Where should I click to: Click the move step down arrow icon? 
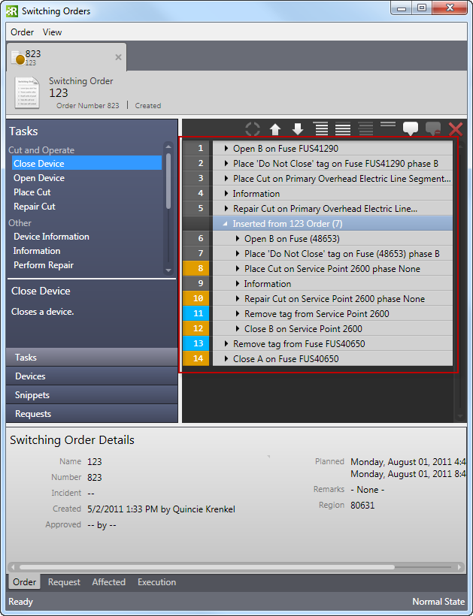coord(298,129)
